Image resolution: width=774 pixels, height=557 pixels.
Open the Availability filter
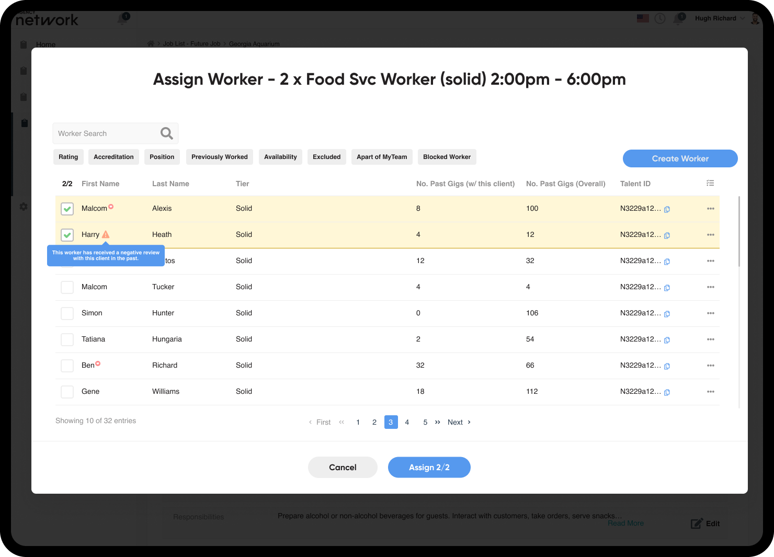point(280,157)
